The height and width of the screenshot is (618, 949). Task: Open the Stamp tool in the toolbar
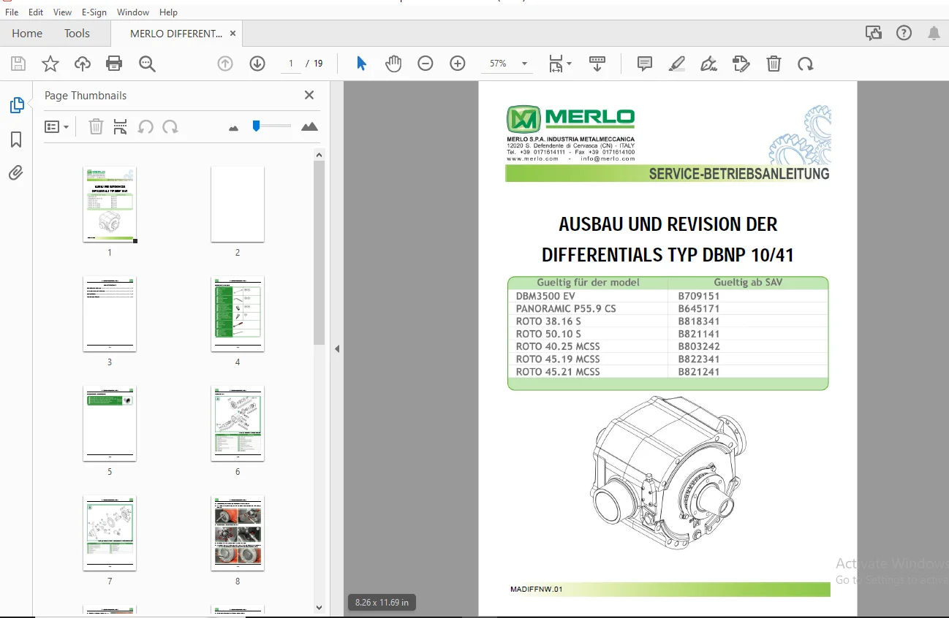(x=741, y=64)
